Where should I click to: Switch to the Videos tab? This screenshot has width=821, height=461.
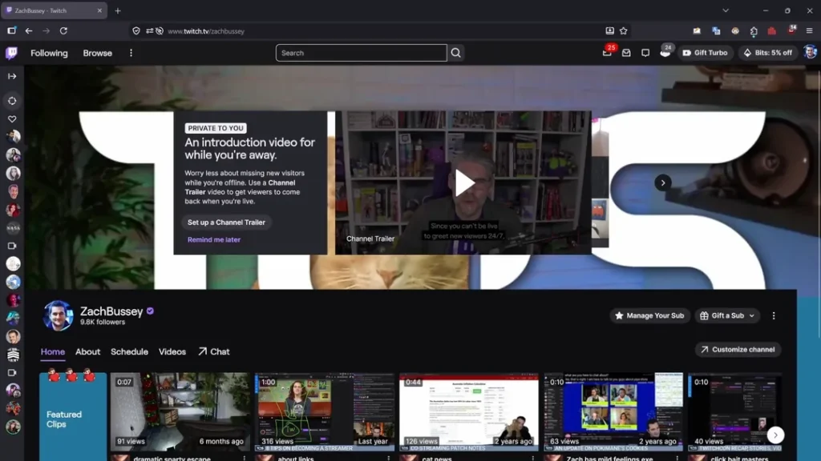tap(172, 352)
